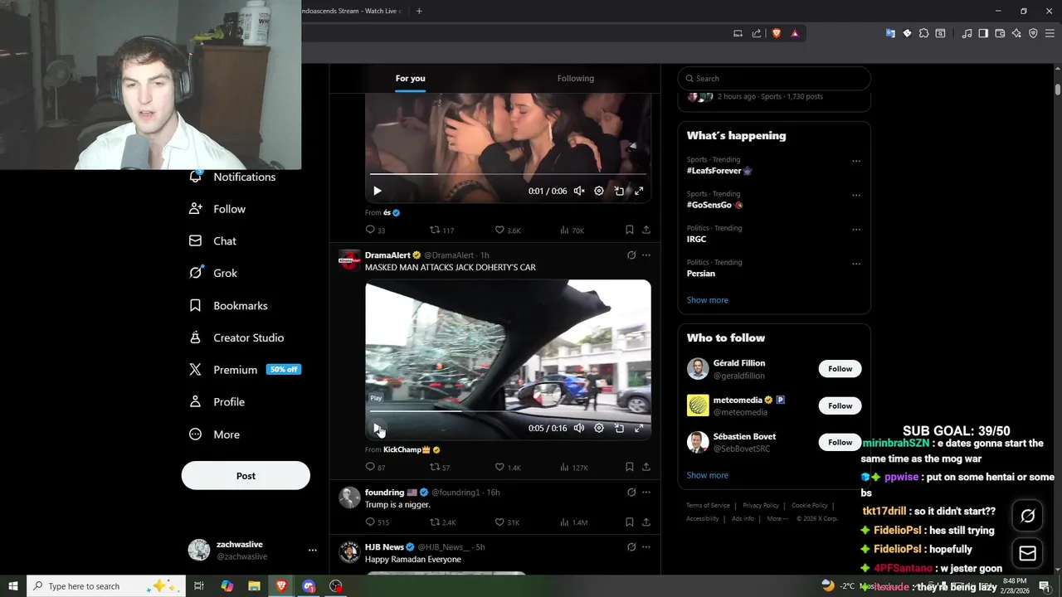Like the foundring post with 31K likes
Viewport: 1062px width, 597px height.
pyautogui.click(x=507, y=522)
